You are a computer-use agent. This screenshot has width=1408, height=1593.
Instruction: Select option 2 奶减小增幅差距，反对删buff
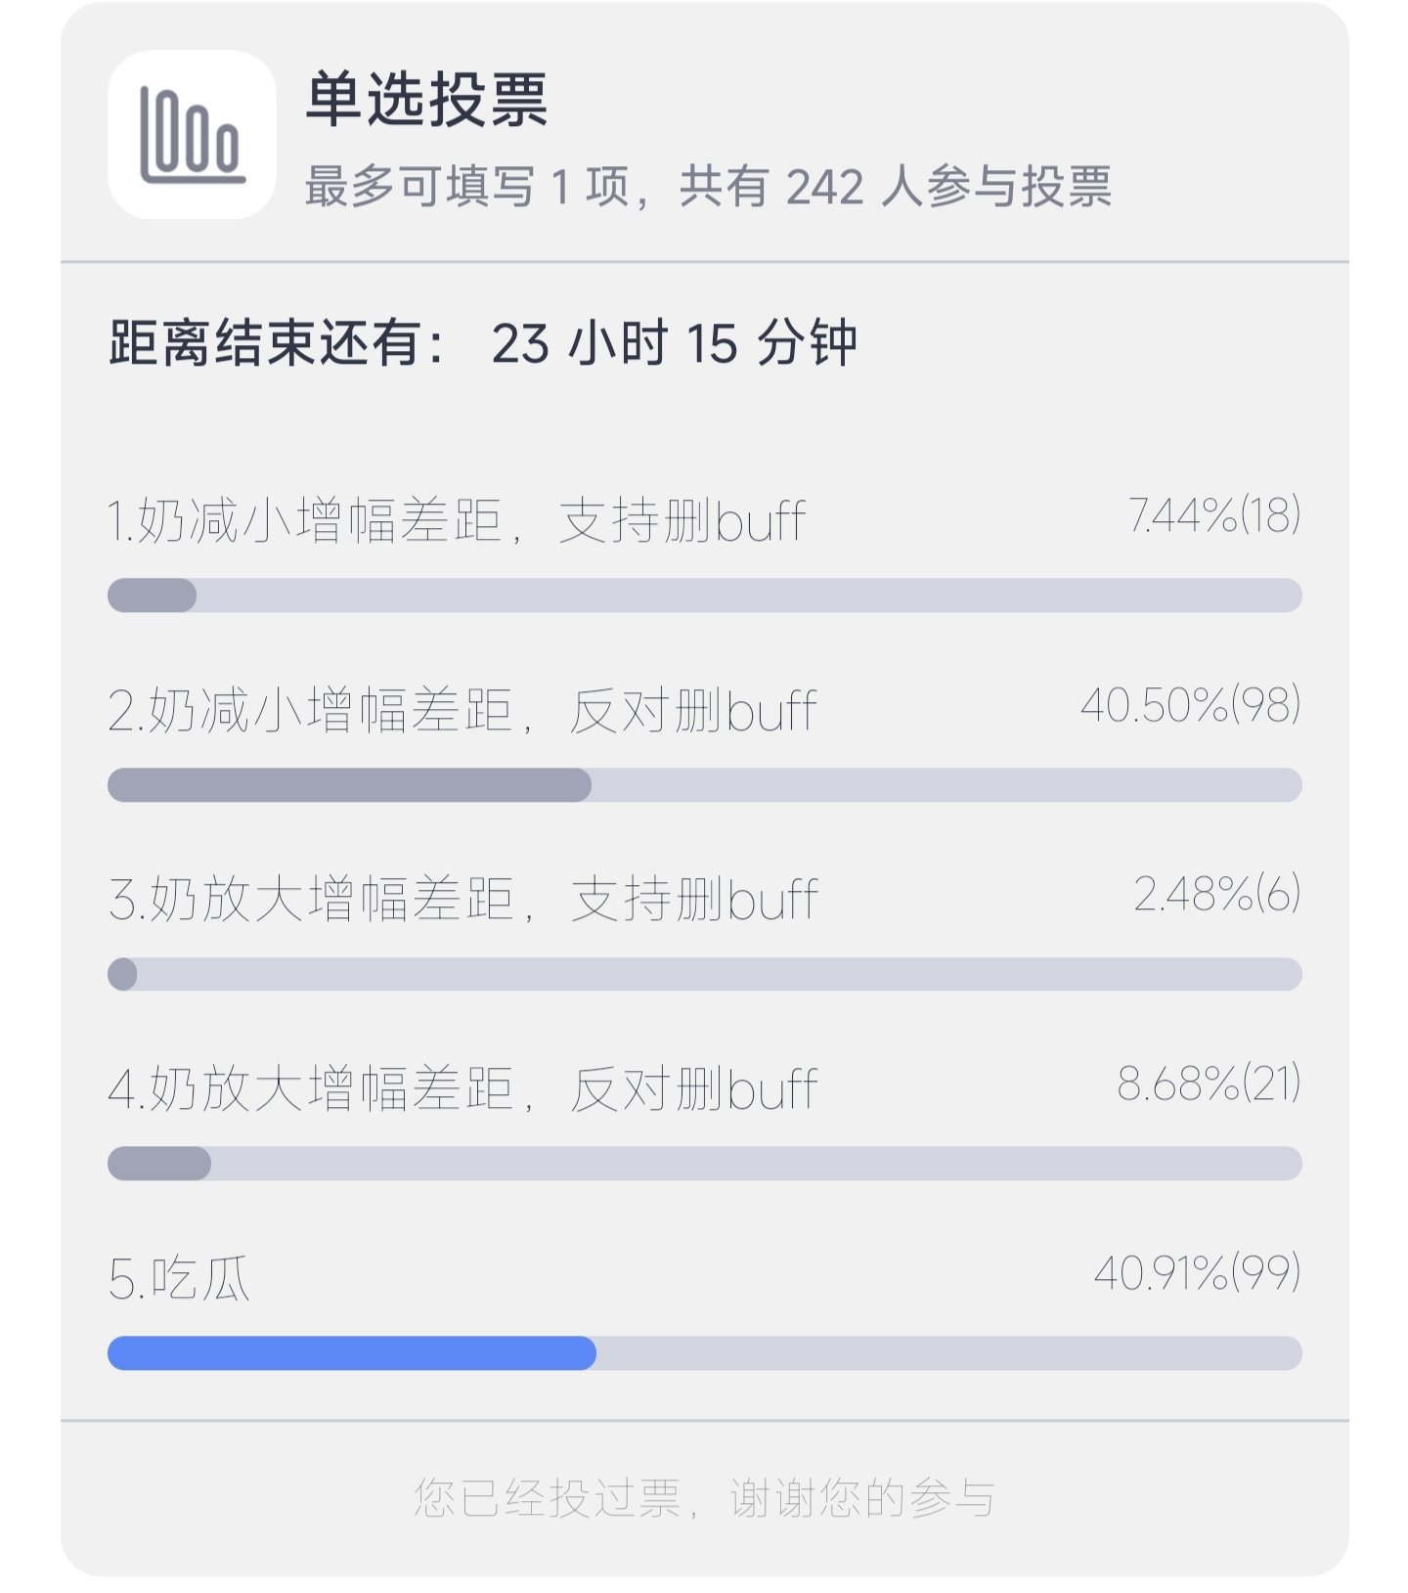[x=462, y=710]
